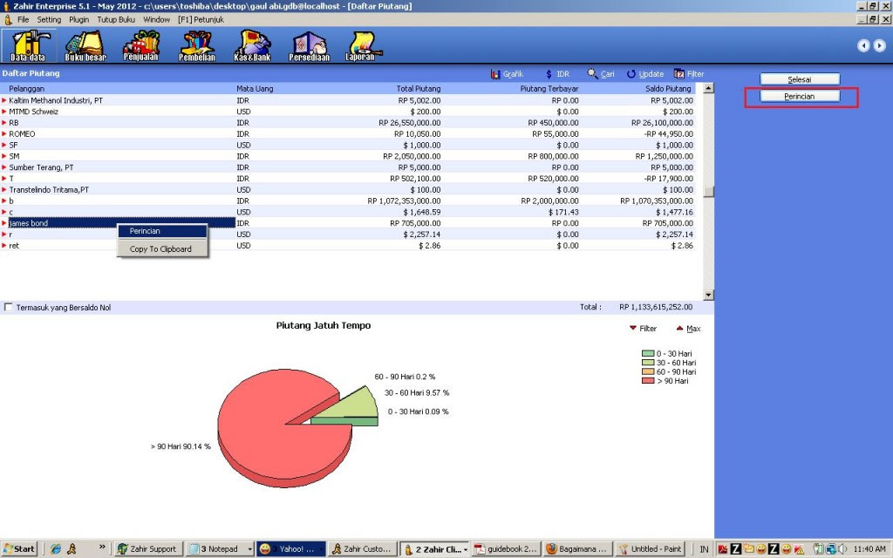Click the $ 1,648.59 total piutang cell
Viewport: 893px width, 558px height.
(x=421, y=212)
